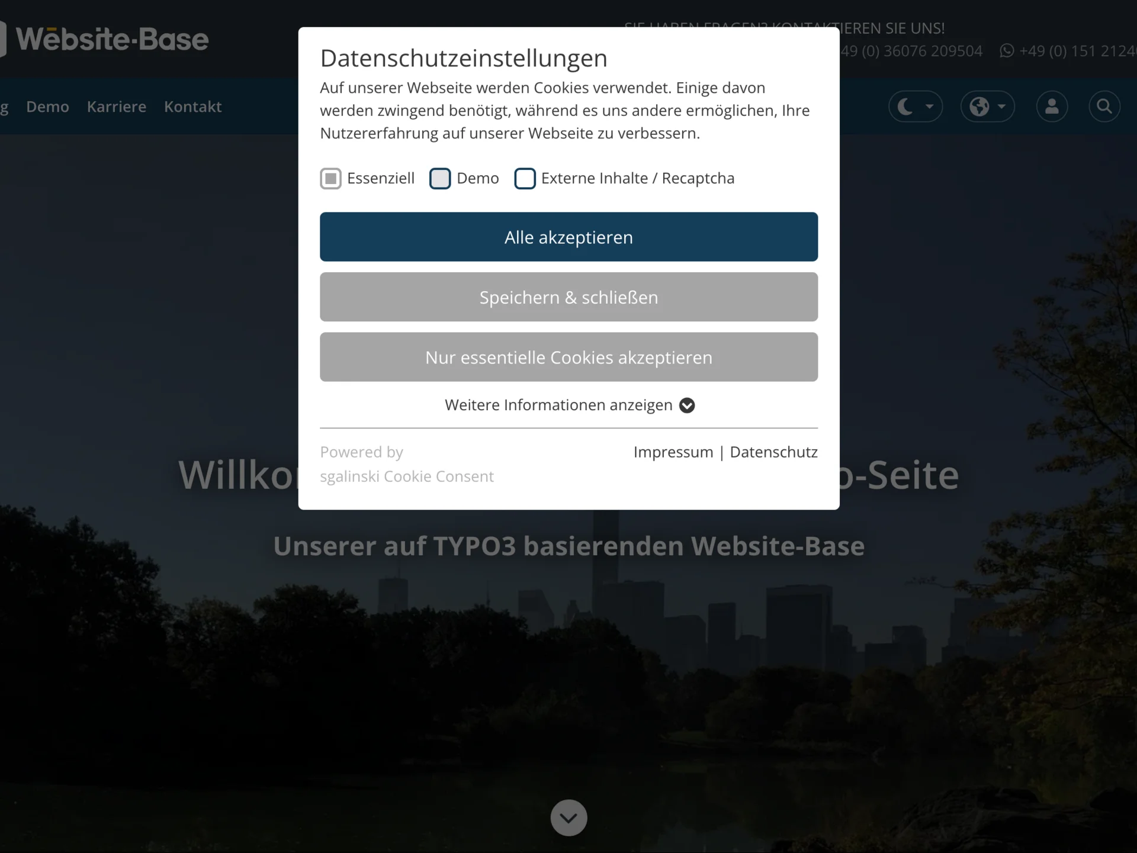This screenshot has width=1137, height=853.
Task: Select the Kontakt navigation item
Action: (x=192, y=107)
